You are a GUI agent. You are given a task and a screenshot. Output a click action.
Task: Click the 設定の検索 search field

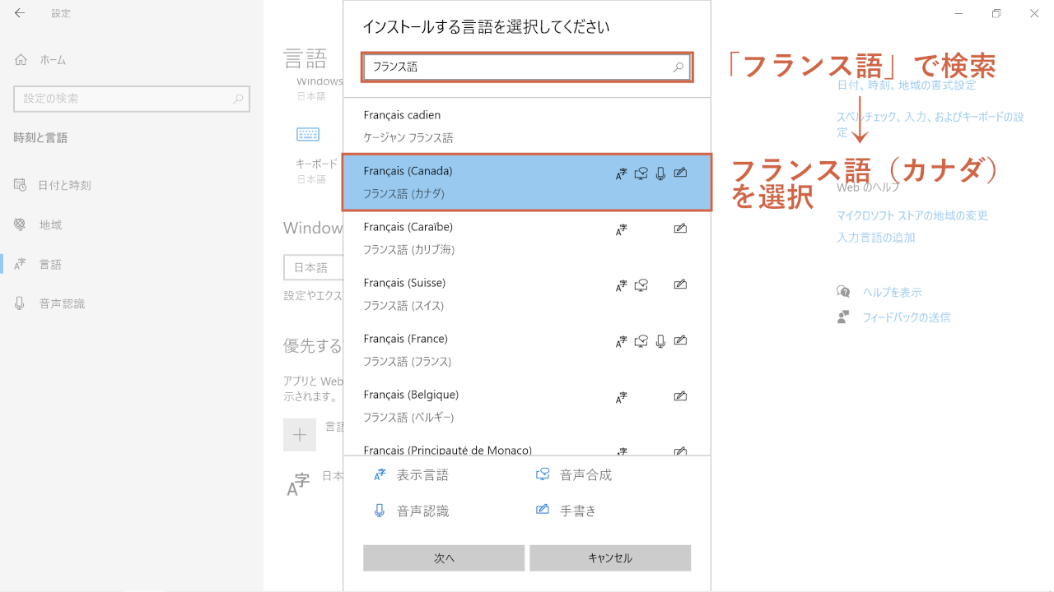pos(132,99)
